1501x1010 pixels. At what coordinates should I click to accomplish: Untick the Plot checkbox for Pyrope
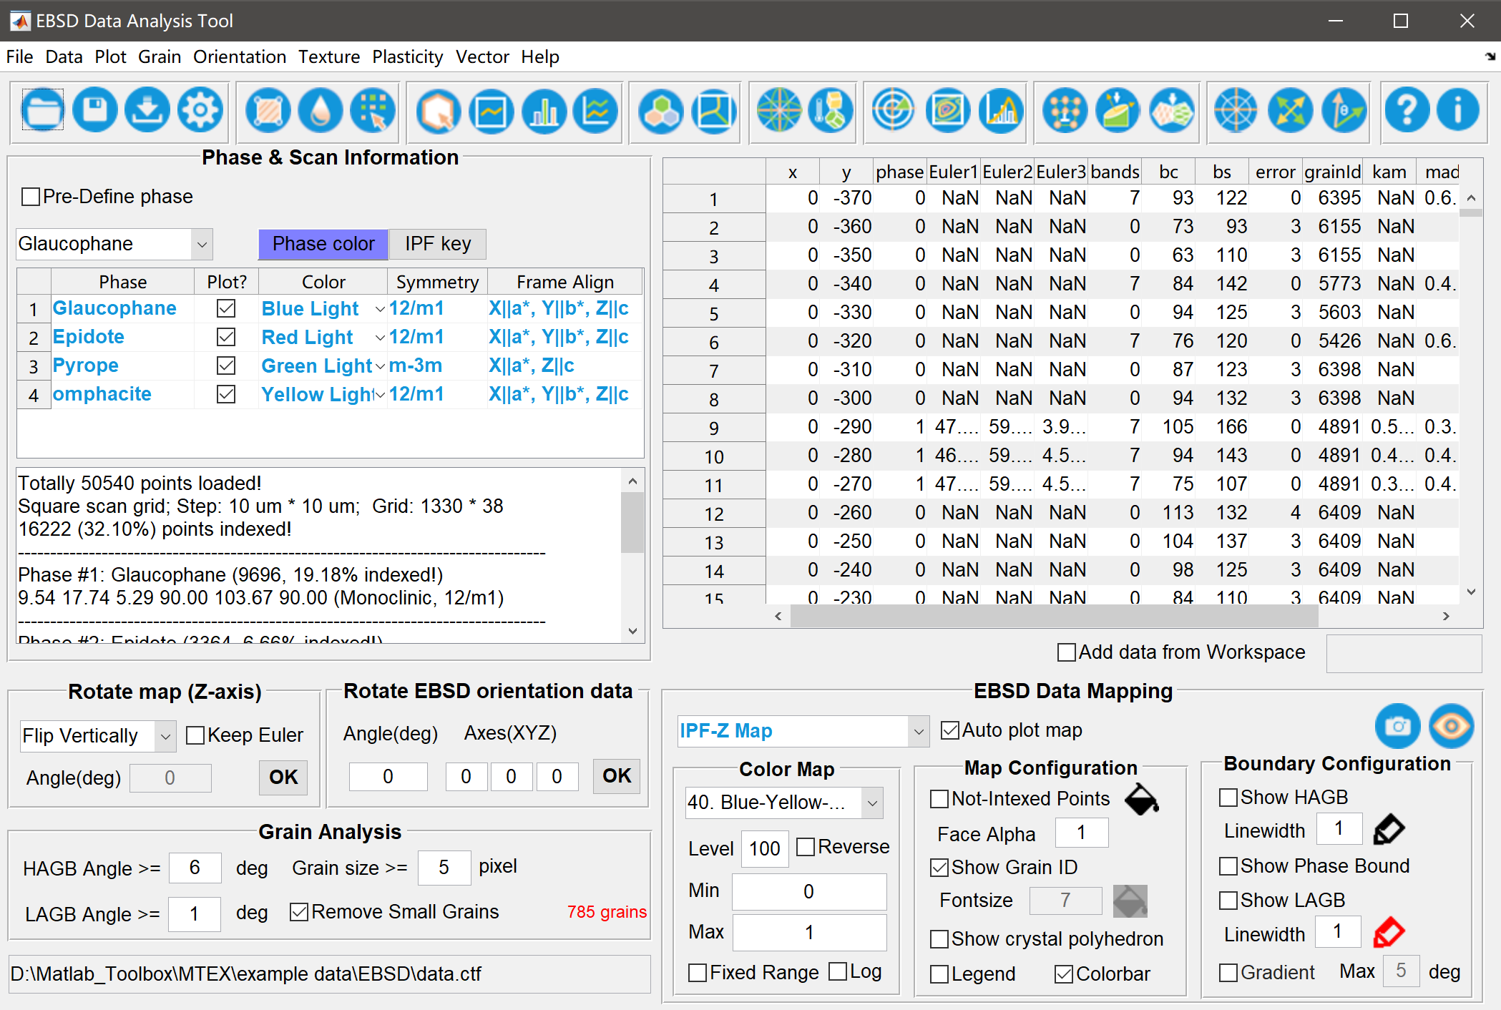coord(226,366)
